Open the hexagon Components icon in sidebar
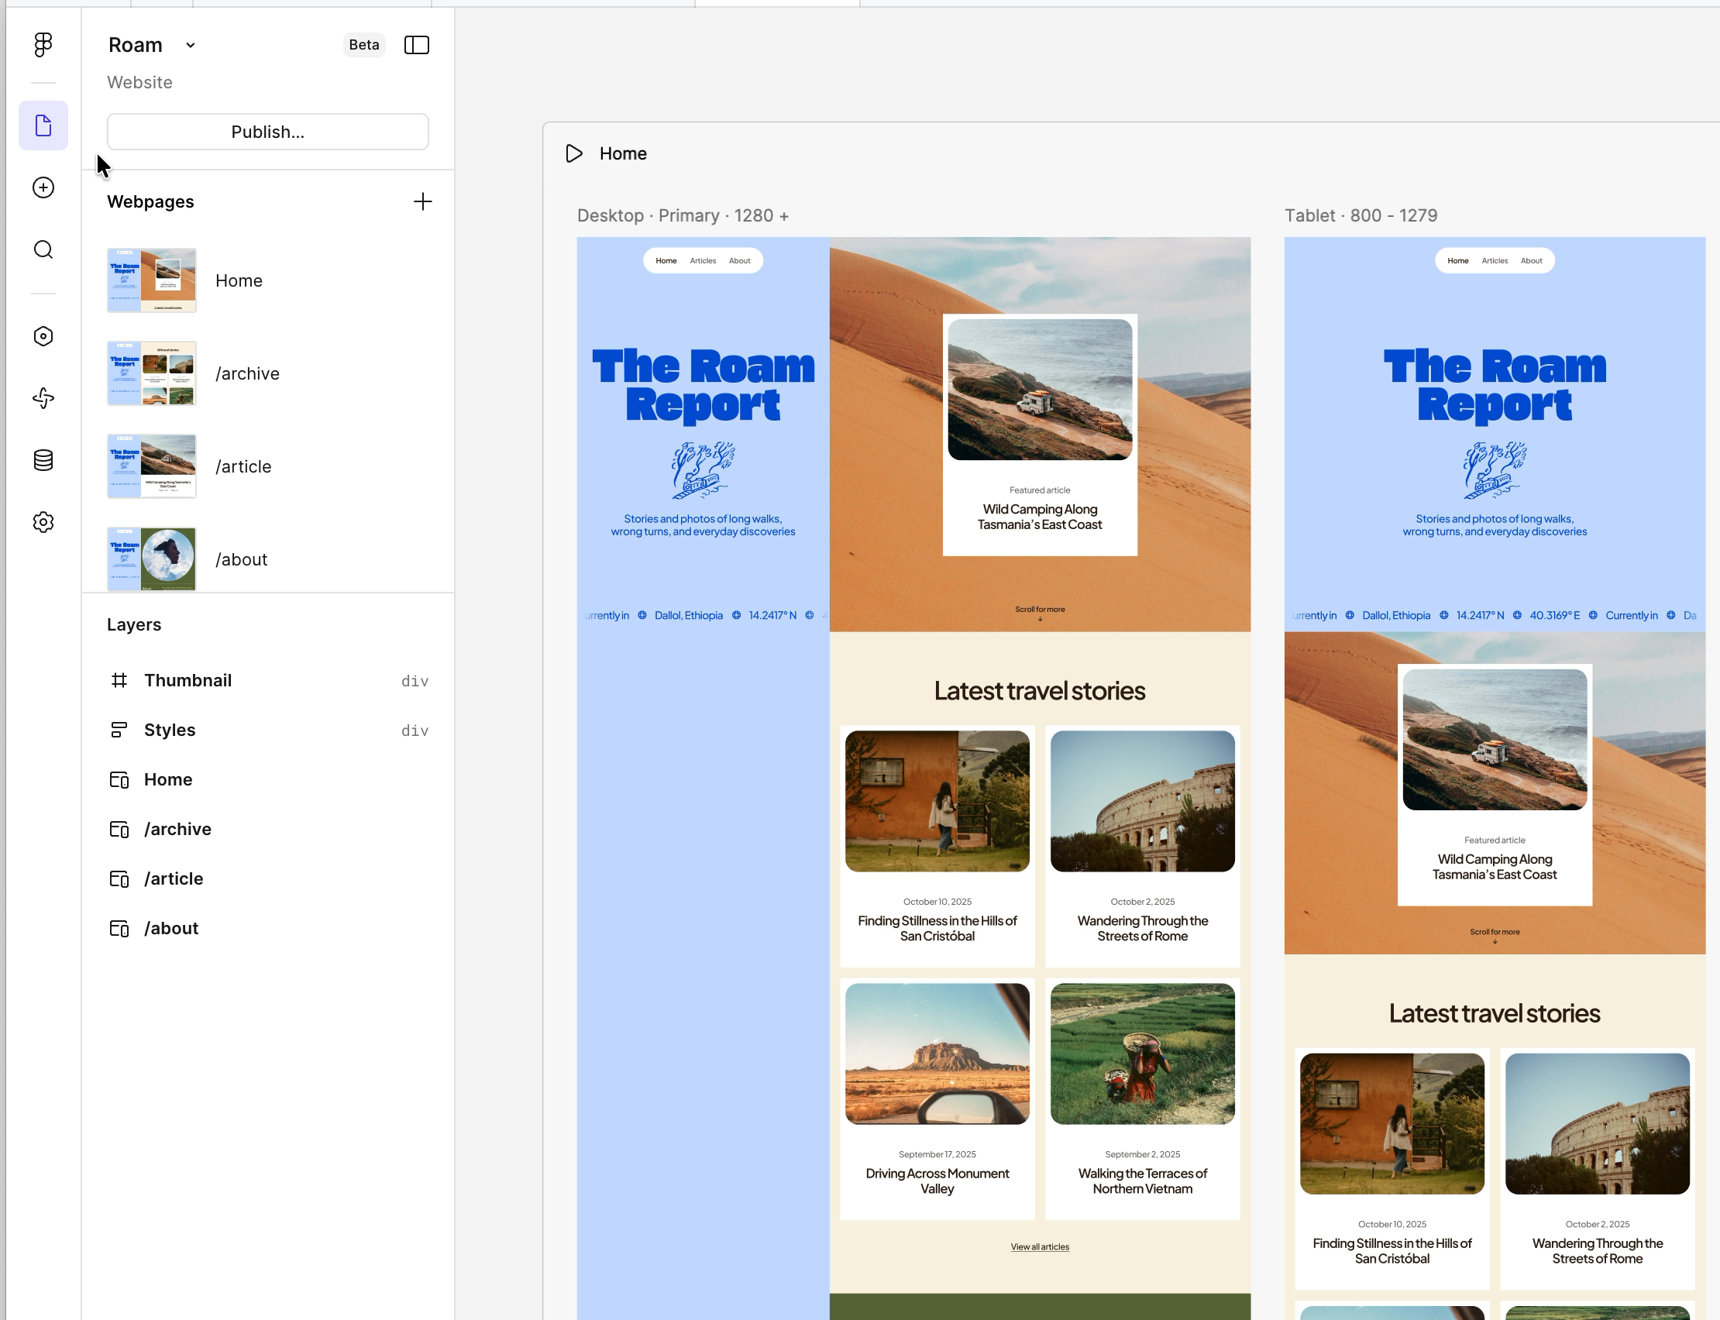1720x1320 pixels. [x=43, y=336]
